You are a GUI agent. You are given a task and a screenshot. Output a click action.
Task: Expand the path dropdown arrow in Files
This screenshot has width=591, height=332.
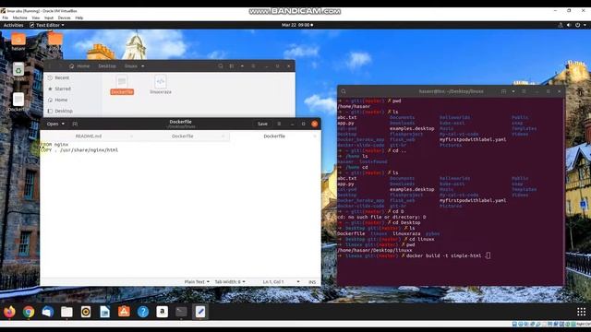(143, 65)
